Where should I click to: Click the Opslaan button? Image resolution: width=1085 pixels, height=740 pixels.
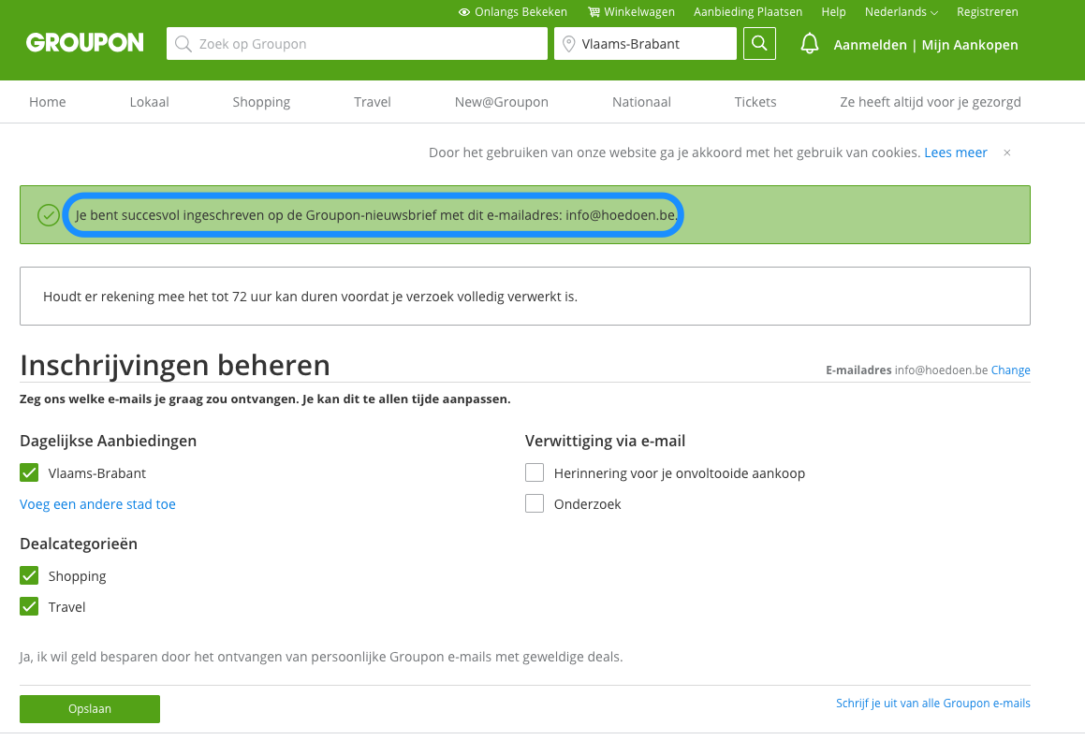(x=90, y=709)
